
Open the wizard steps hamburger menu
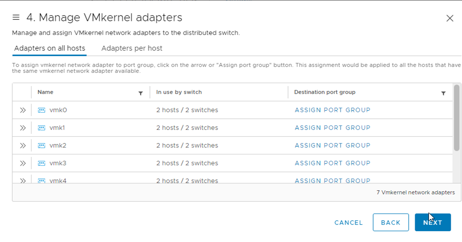tap(16, 18)
